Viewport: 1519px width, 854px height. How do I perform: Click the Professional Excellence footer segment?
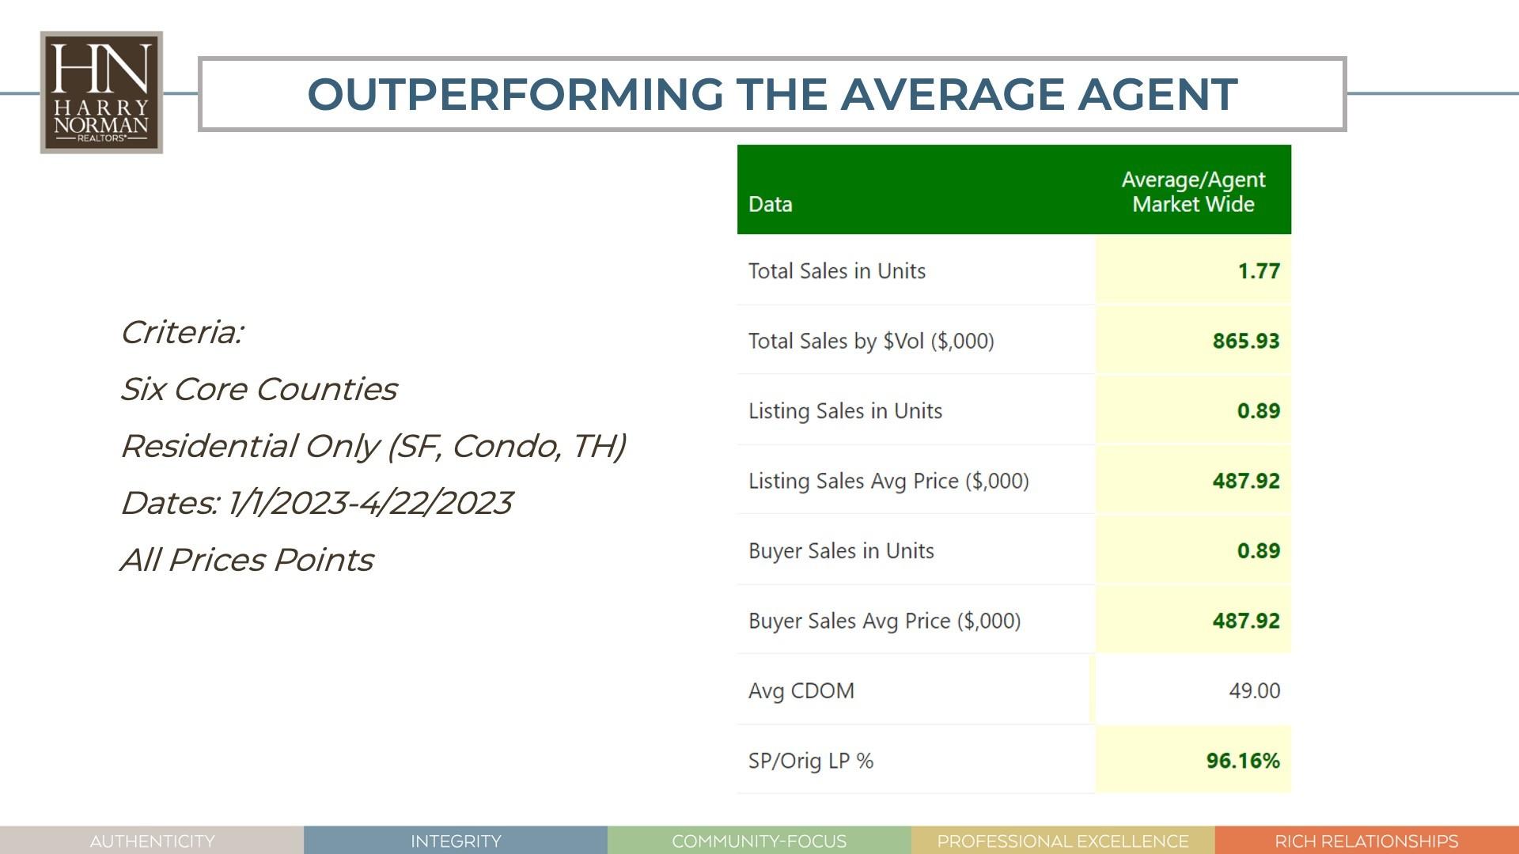pos(1063,841)
